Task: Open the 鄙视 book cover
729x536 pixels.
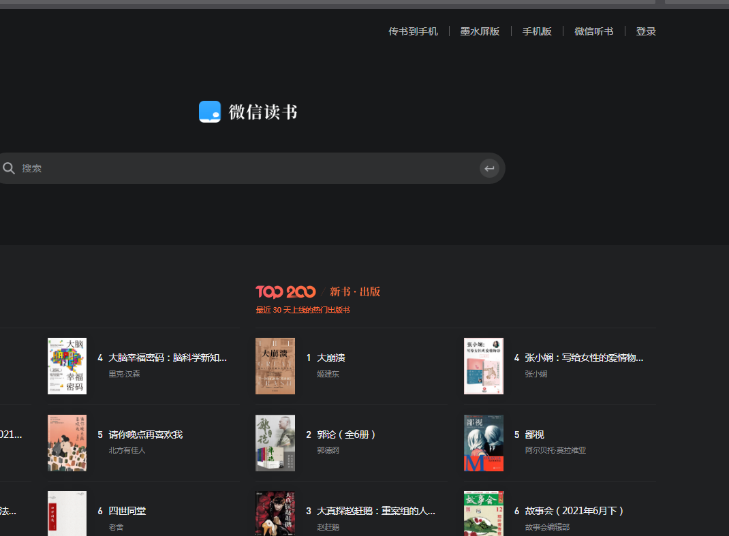Action: 484,443
